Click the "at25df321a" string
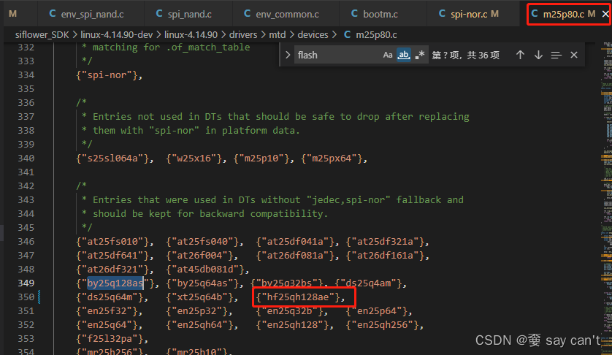This screenshot has height=355, width=612. [385, 241]
